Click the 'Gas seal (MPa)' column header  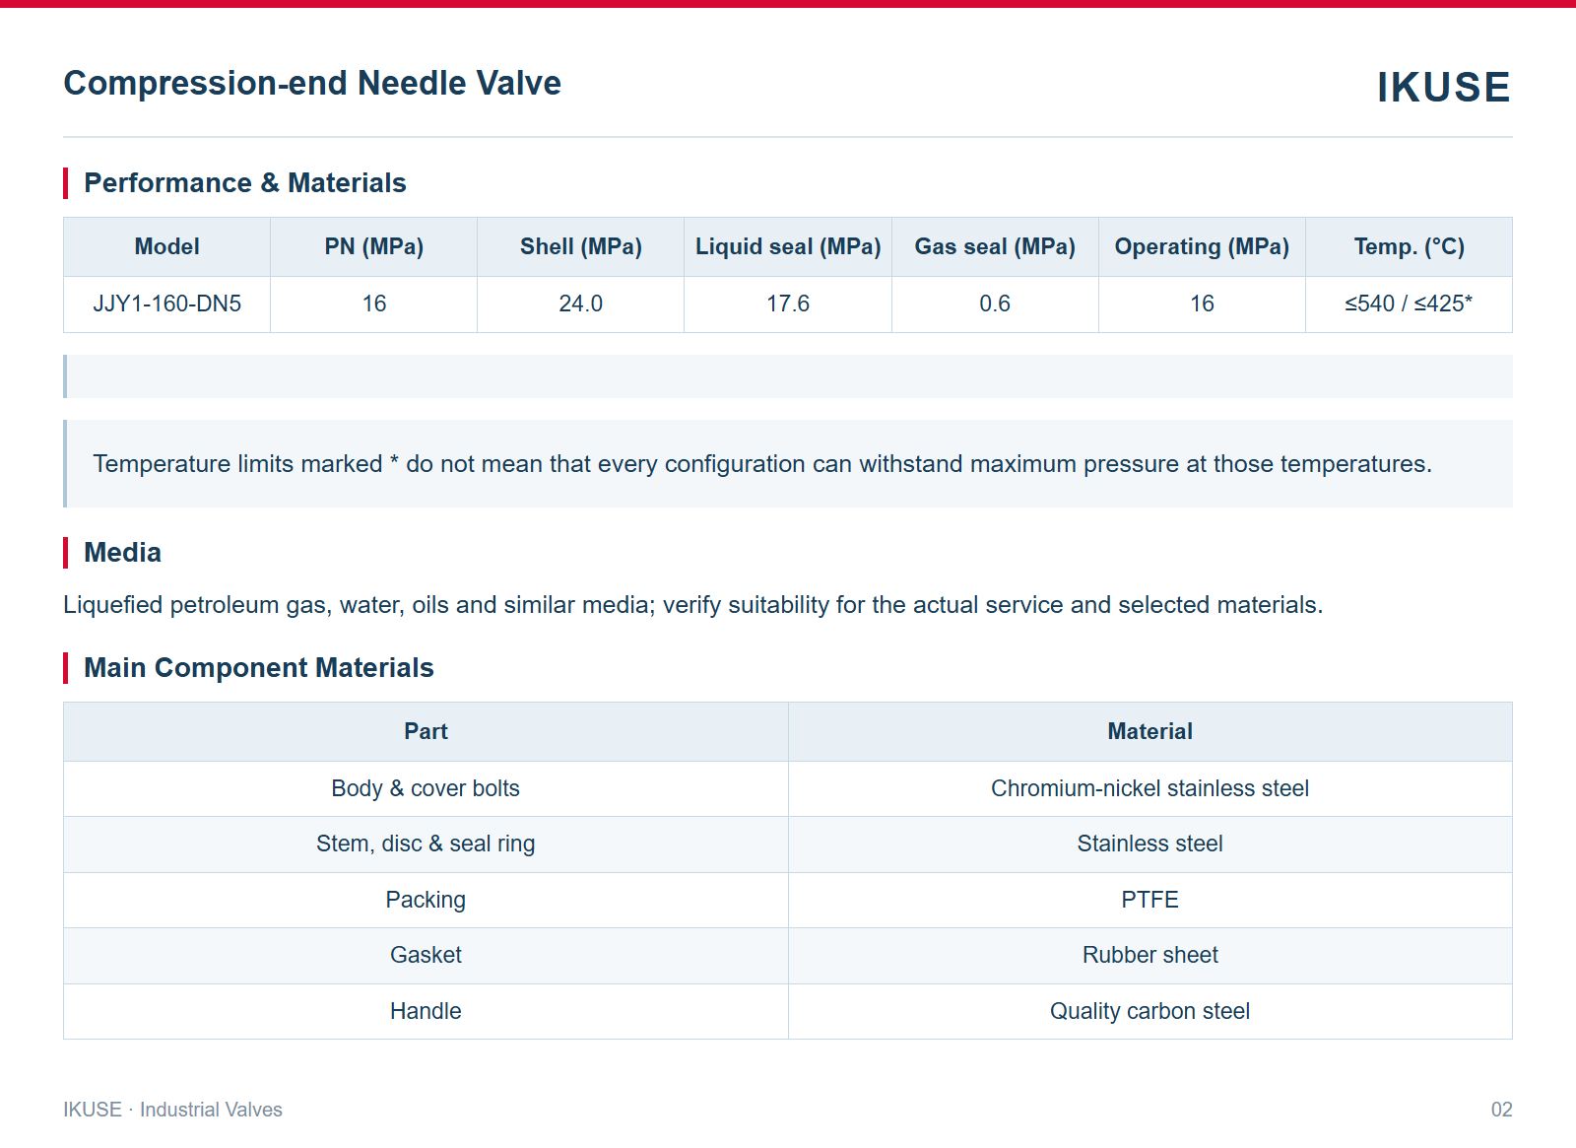(995, 246)
